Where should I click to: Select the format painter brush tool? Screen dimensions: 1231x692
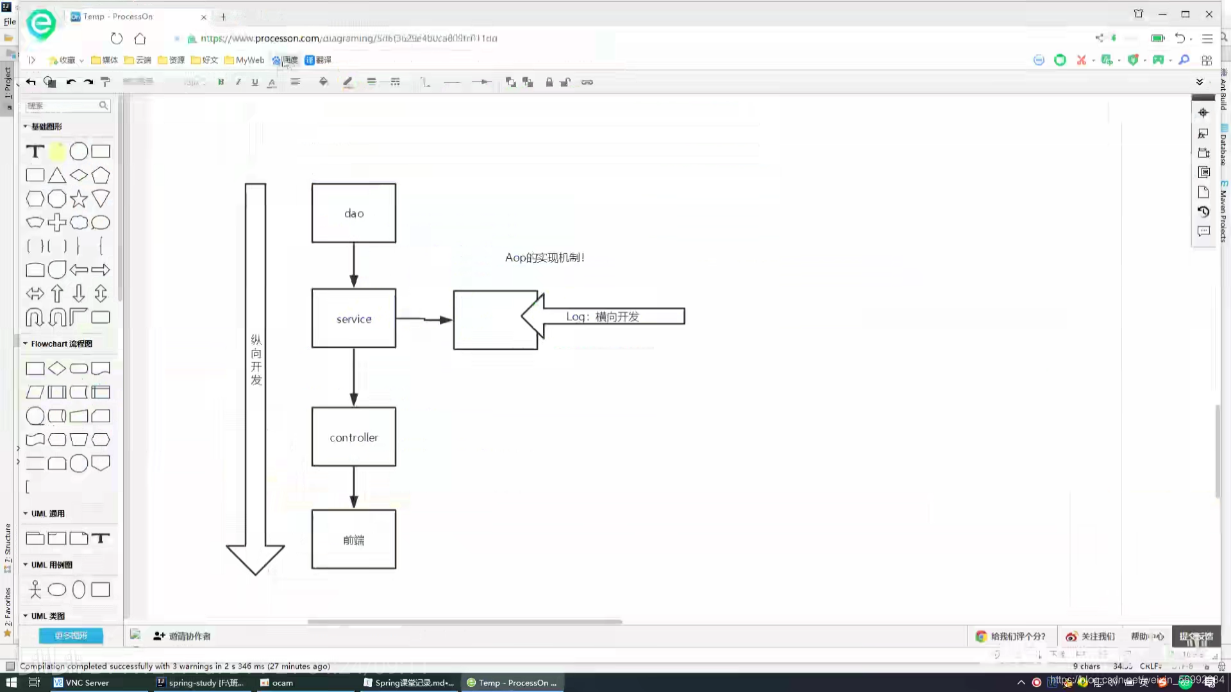[106, 82]
